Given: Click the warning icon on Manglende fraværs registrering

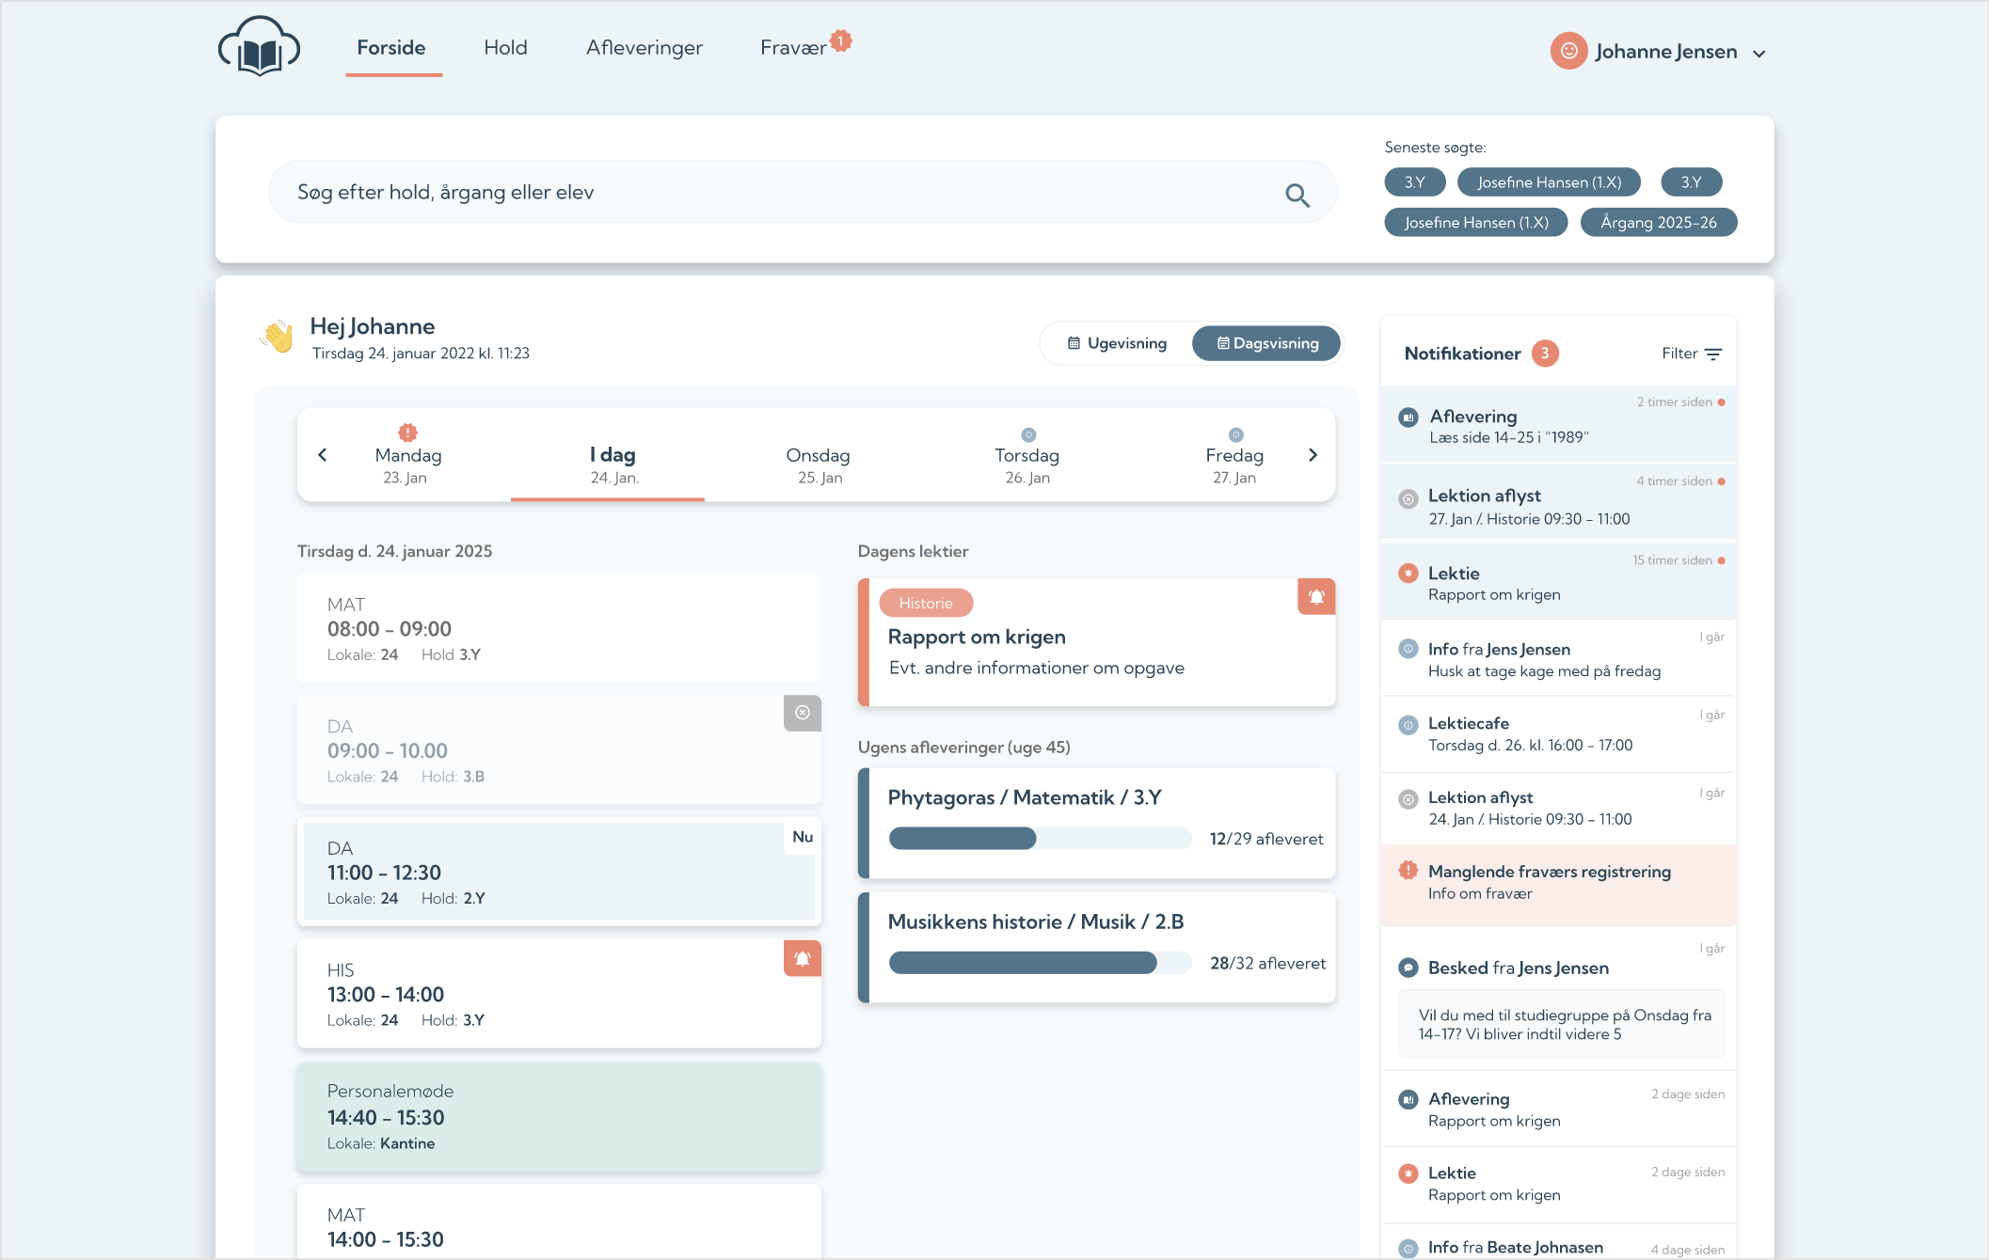Looking at the screenshot, I should tap(1408, 871).
